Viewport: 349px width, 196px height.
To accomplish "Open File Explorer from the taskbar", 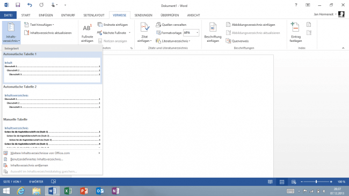I will click(37, 191).
